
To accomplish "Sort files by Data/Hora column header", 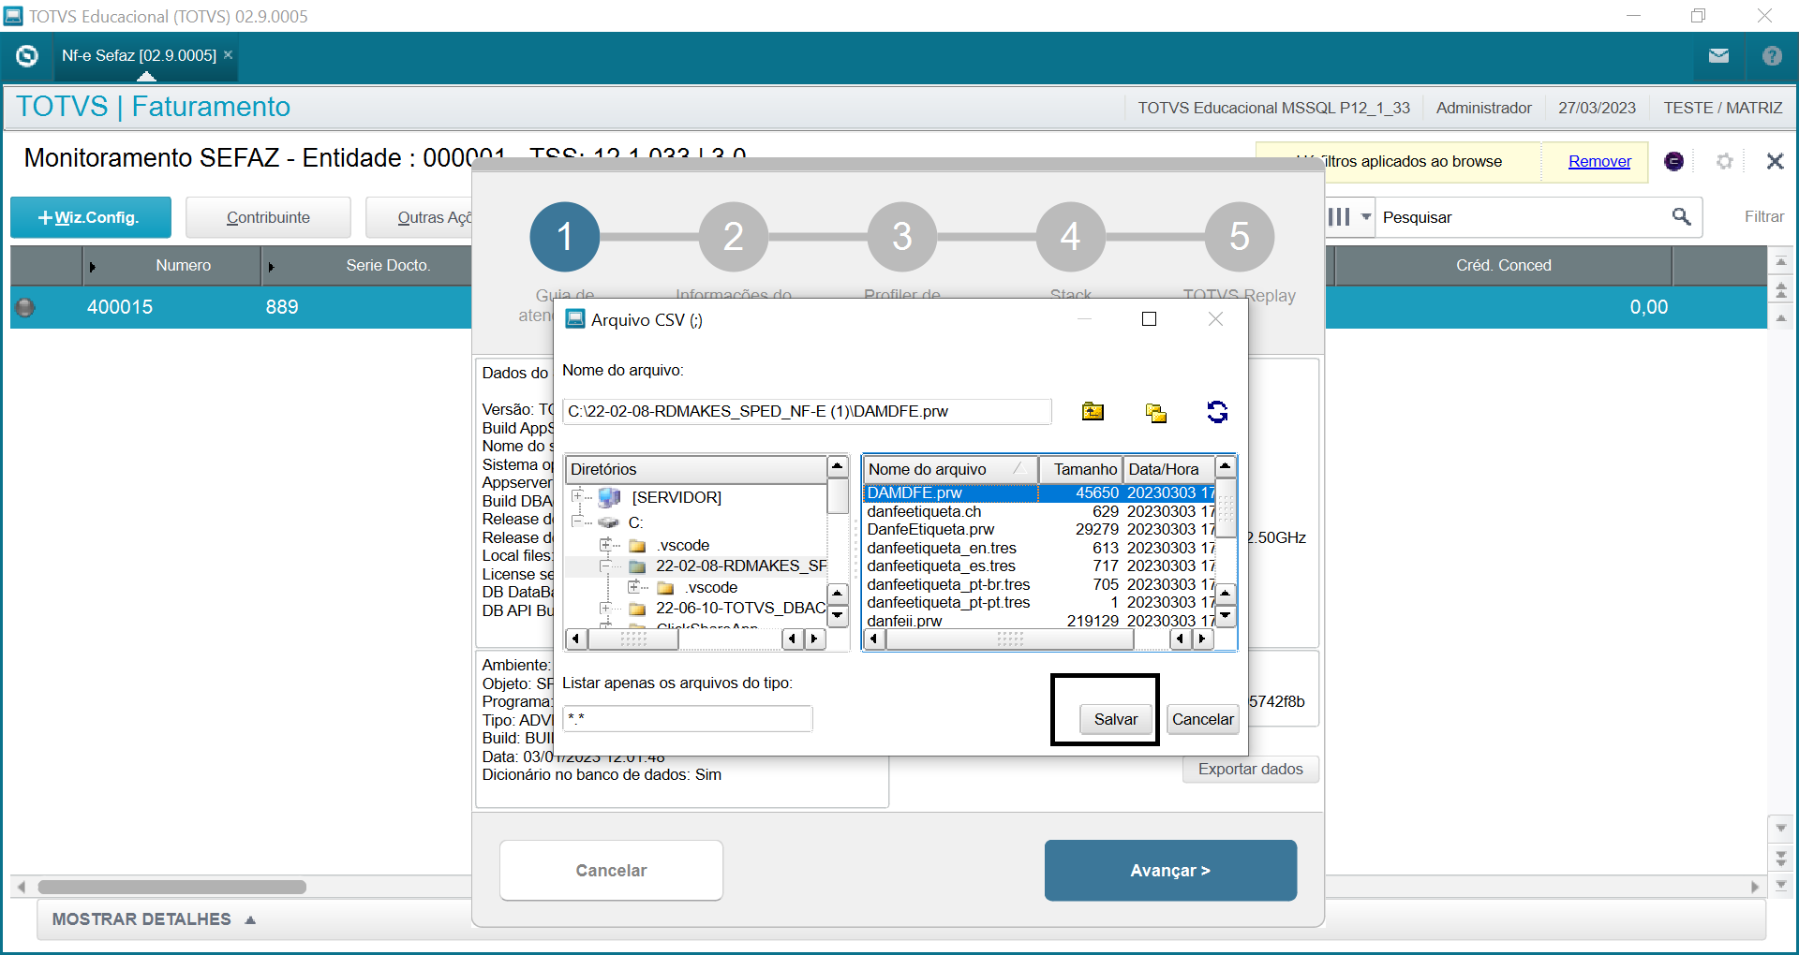I will click(x=1168, y=469).
